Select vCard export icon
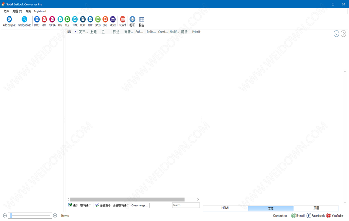 123,20
